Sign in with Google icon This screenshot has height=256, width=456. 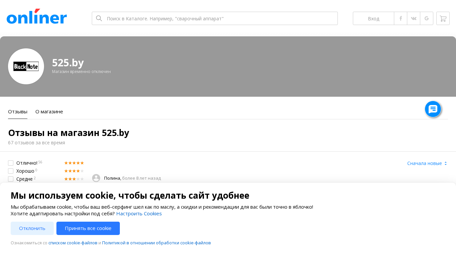(x=427, y=18)
